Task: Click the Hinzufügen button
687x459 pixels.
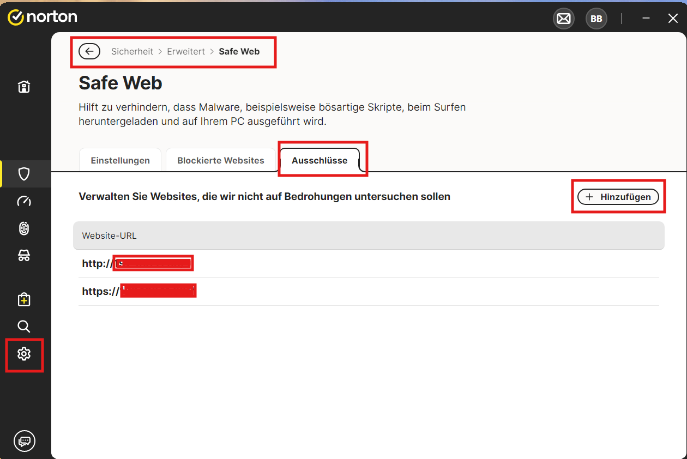Action: point(618,197)
